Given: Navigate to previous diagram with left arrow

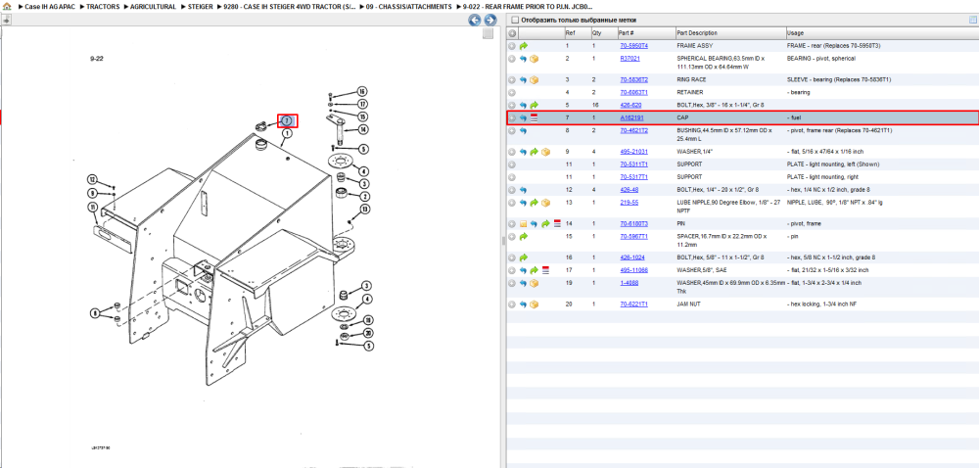Looking at the screenshot, I should click(475, 20).
